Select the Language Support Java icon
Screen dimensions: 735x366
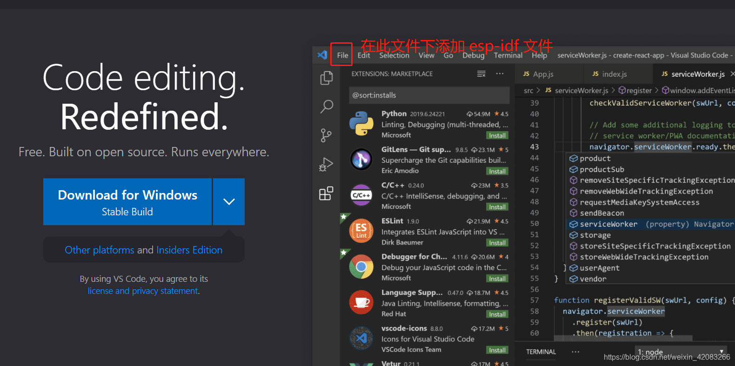361,302
